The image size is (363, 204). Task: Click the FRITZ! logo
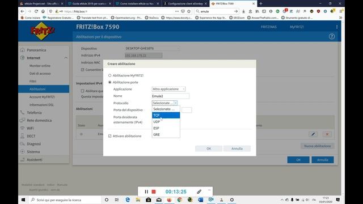[x=42, y=31]
